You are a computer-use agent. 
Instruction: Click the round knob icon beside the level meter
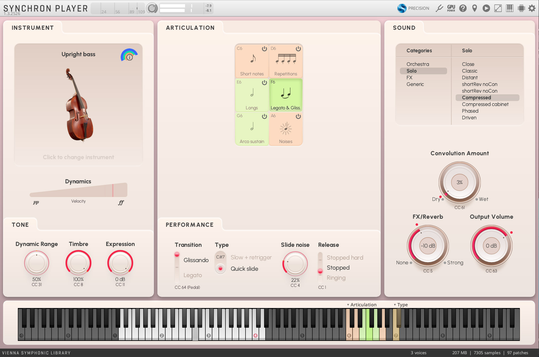pos(152,8)
